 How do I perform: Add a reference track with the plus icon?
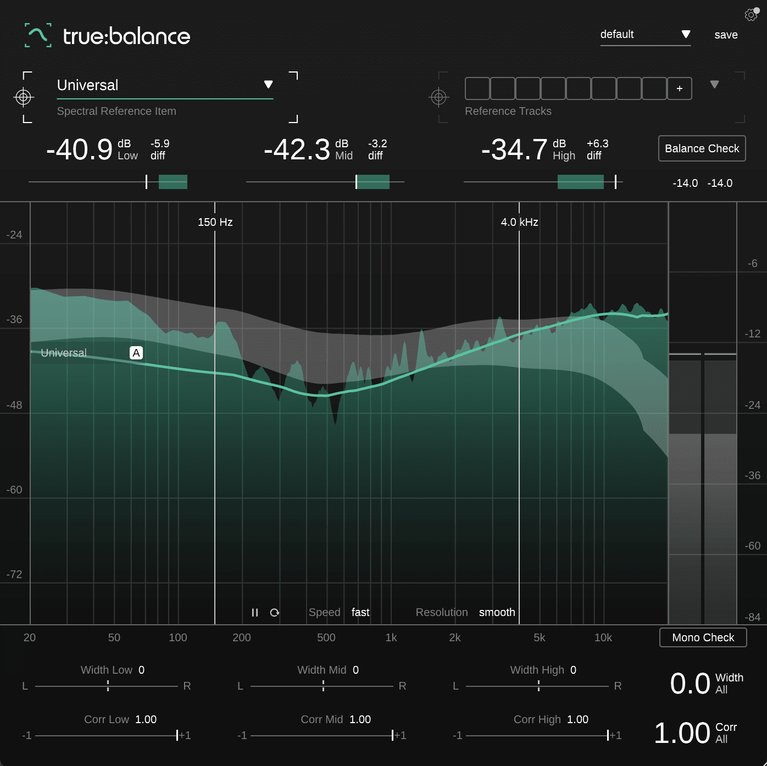[x=679, y=88]
